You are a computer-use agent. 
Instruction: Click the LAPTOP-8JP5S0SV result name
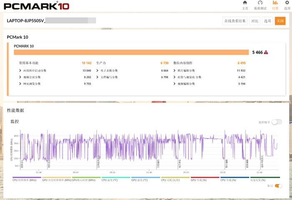click(x=26, y=21)
